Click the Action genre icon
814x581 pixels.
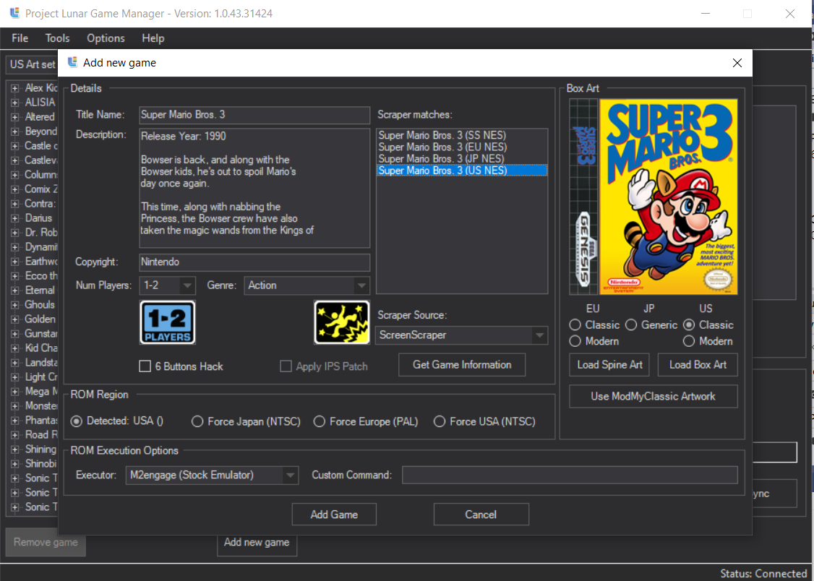342,322
